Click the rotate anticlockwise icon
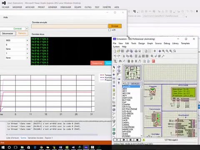The image size is (200, 150). [x=119, y=71]
